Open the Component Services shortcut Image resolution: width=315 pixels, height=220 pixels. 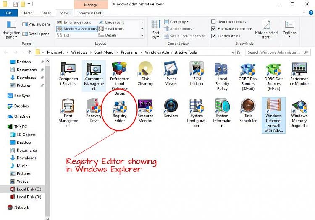[68, 74]
